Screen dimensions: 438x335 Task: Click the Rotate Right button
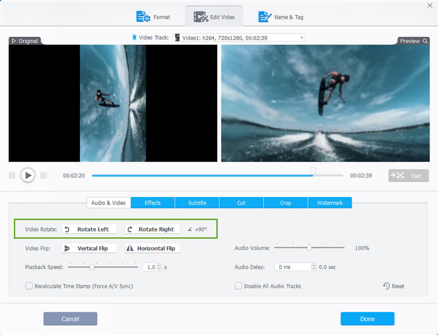point(152,229)
